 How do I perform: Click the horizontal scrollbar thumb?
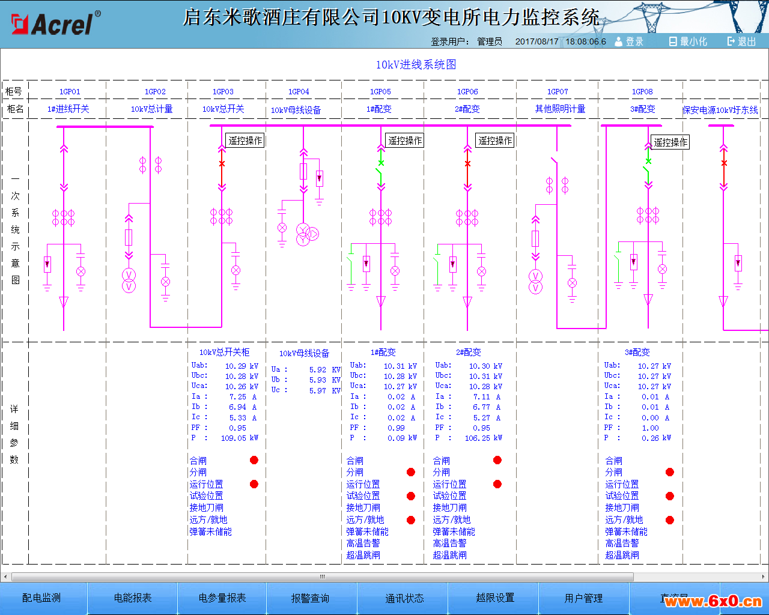pos(322,577)
